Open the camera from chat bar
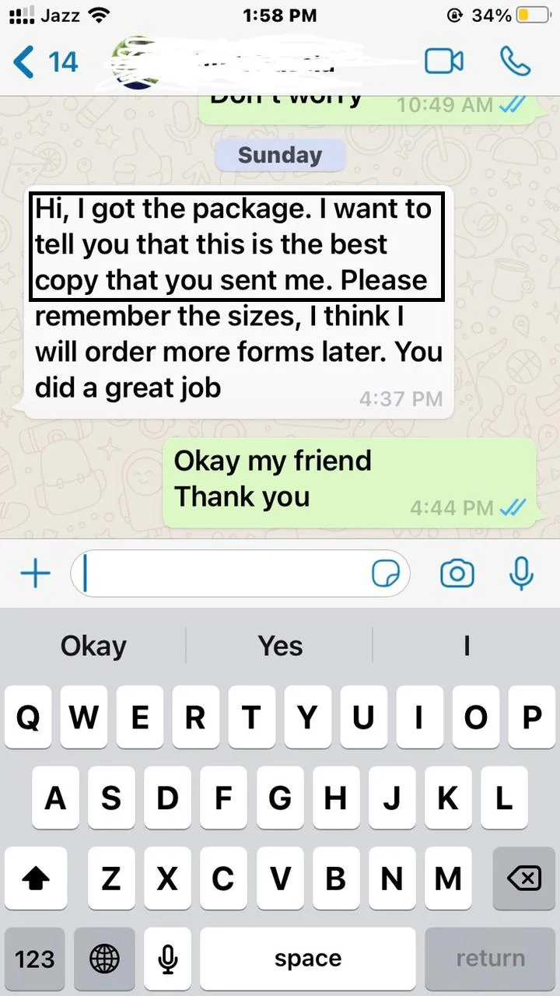560x996 pixels. click(457, 574)
